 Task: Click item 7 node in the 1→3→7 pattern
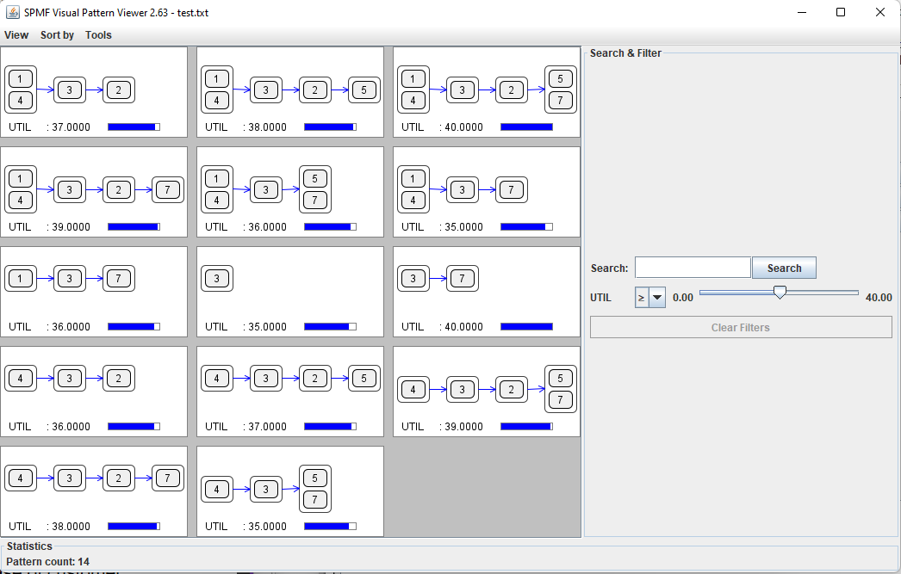[x=119, y=279]
